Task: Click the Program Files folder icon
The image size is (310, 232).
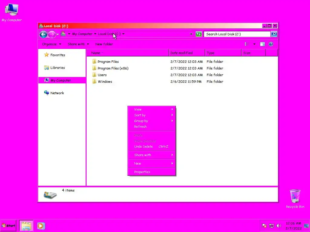Action: [94, 61]
